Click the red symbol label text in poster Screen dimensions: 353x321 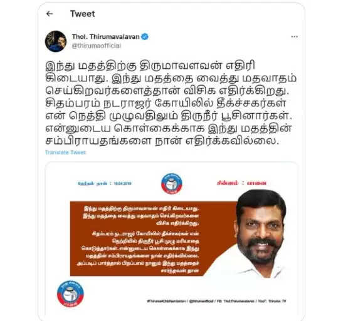coord(241,183)
